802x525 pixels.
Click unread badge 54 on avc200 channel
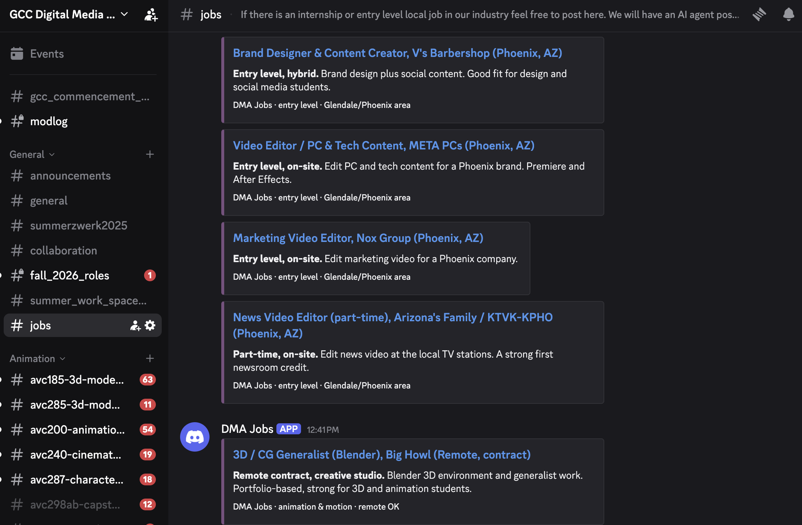tap(148, 430)
